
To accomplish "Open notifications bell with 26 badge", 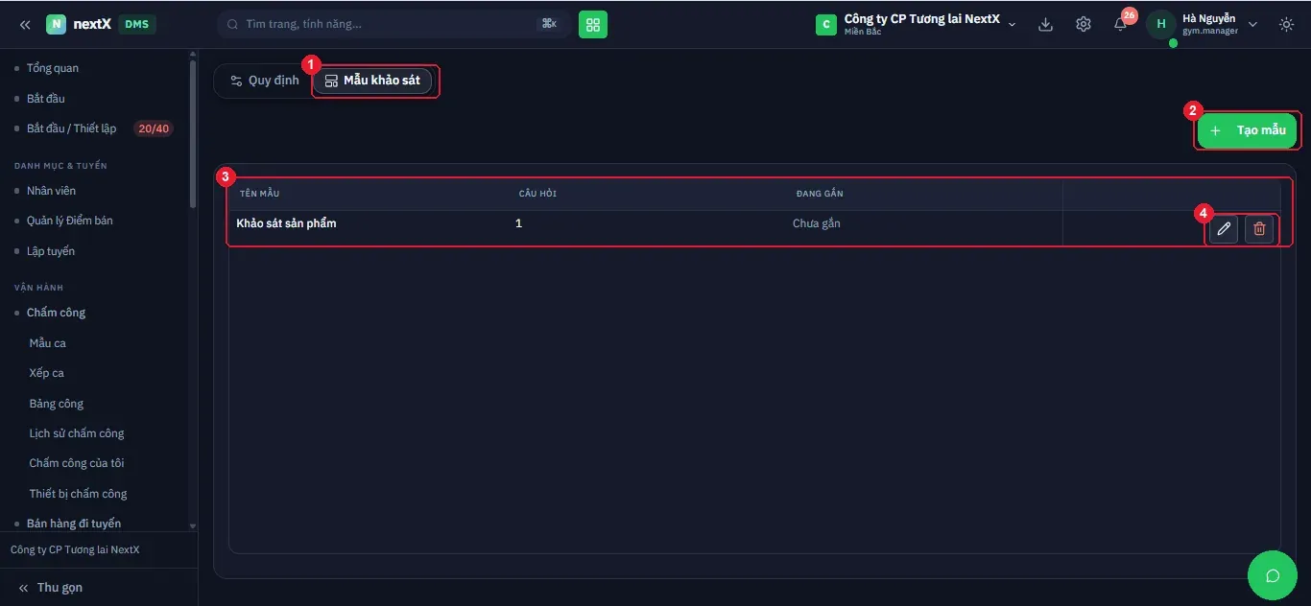I will [x=1121, y=23].
